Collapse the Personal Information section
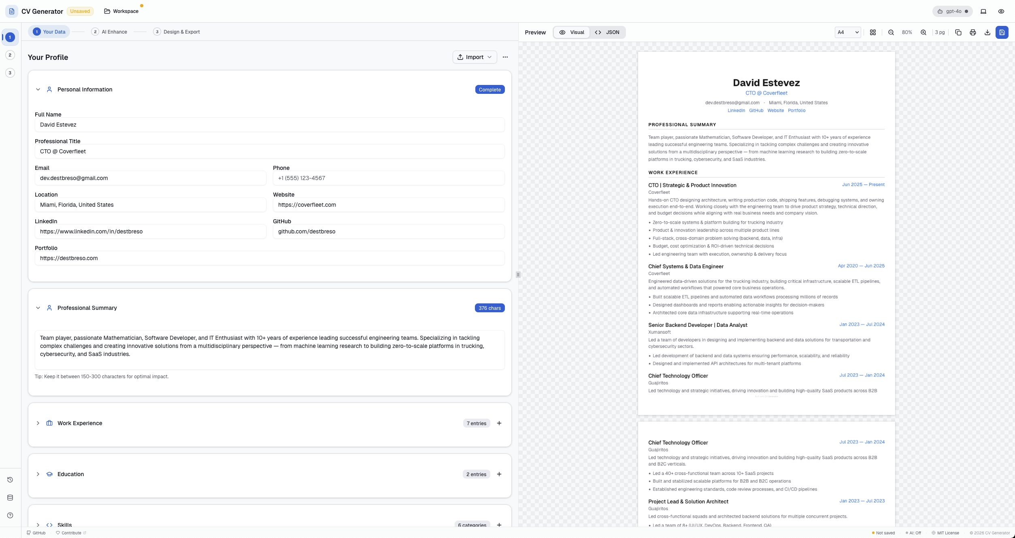Screen dimensions: 1015x538 click(x=38, y=89)
